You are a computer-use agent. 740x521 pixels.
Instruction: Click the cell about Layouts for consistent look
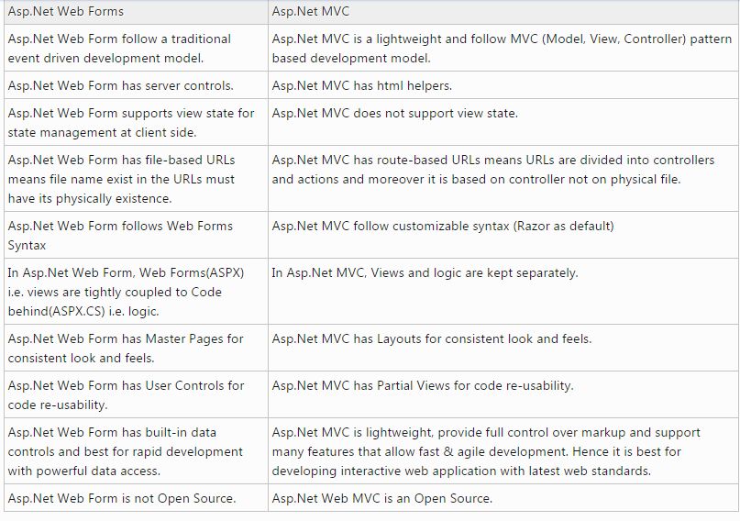tap(503, 348)
